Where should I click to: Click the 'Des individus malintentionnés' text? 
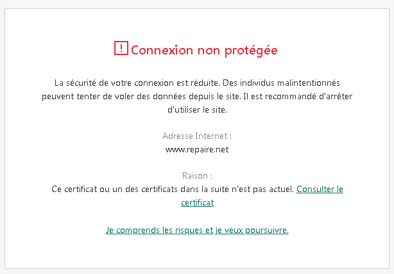(281, 83)
